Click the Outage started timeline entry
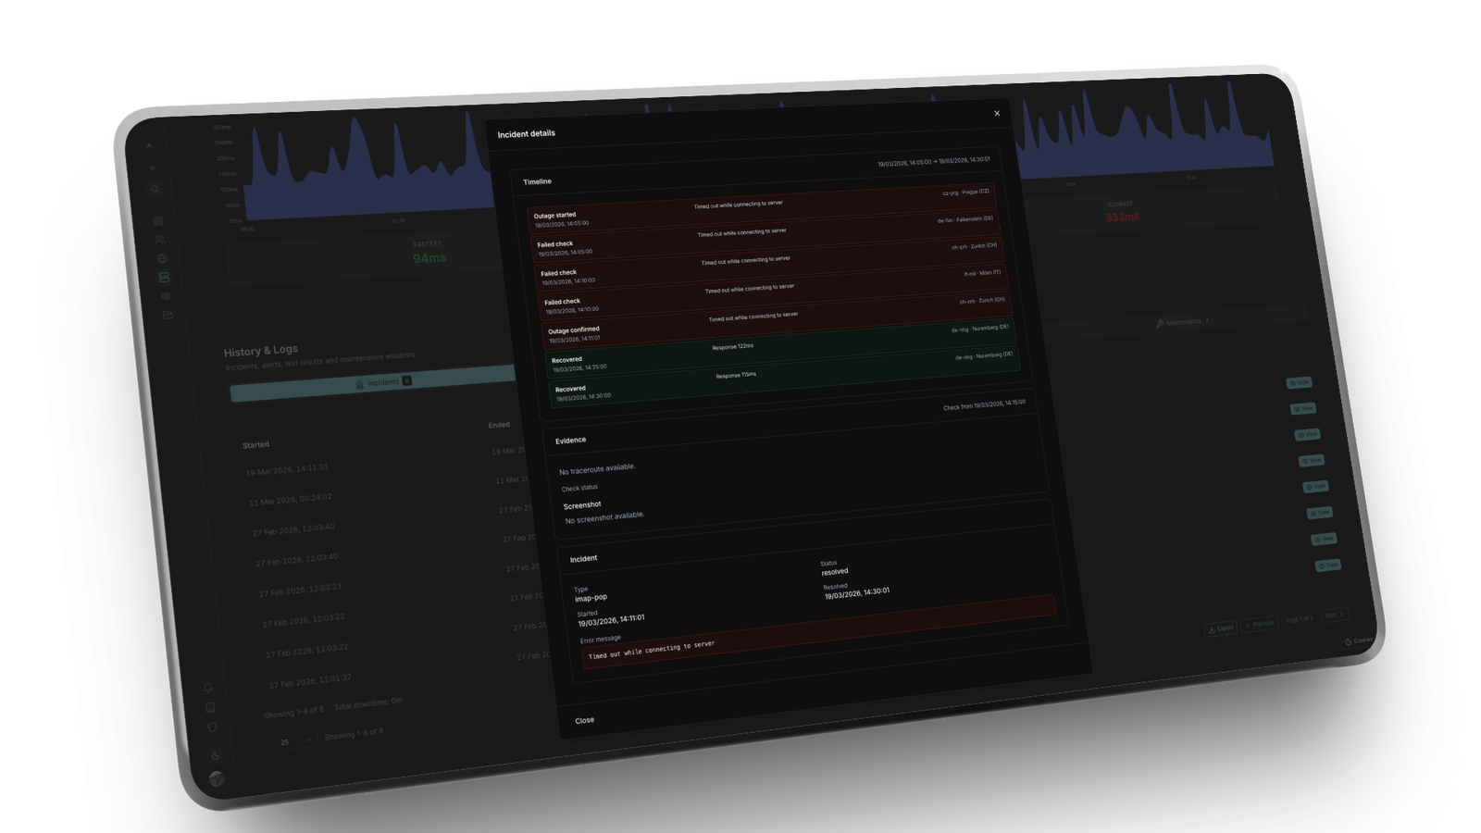1481x833 pixels. click(761, 207)
